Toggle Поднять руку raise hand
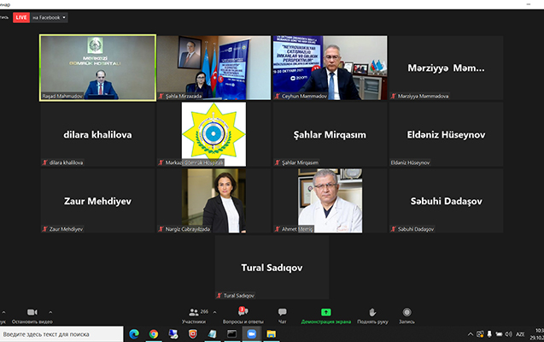The height and width of the screenshot is (342, 544). coord(372,315)
